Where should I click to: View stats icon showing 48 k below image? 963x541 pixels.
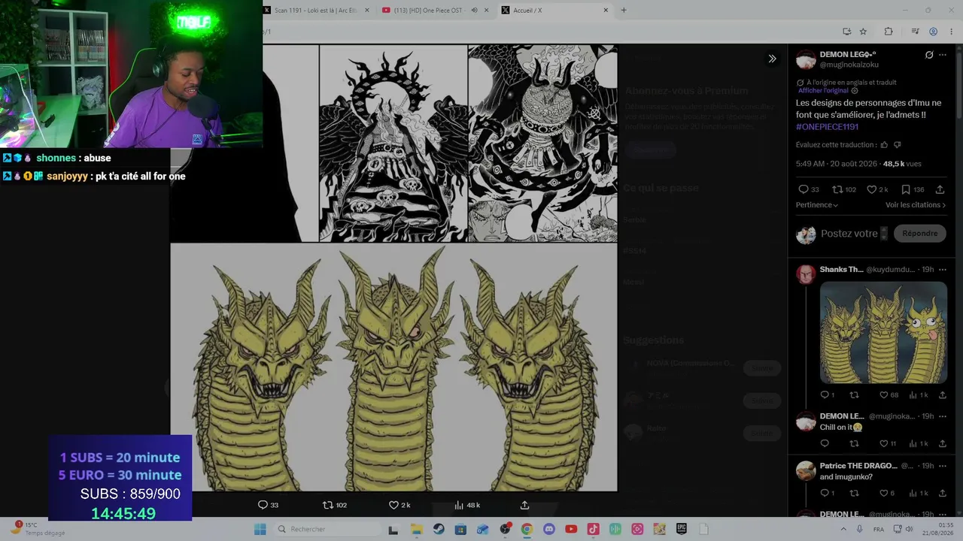click(466, 505)
